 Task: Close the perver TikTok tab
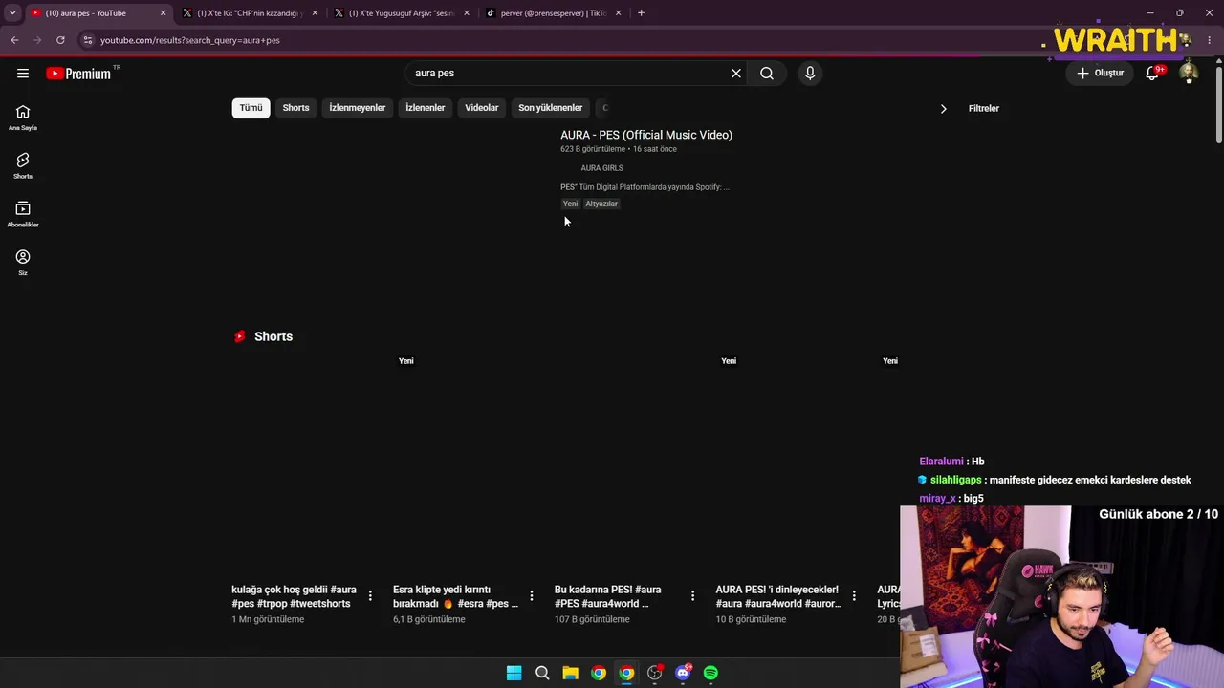pyautogui.click(x=619, y=13)
